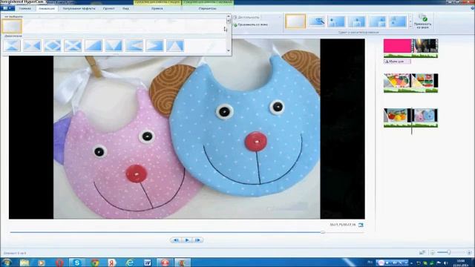
Task: Select the colorful fruits clip in second row
Action: pyautogui.click(x=397, y=81)
